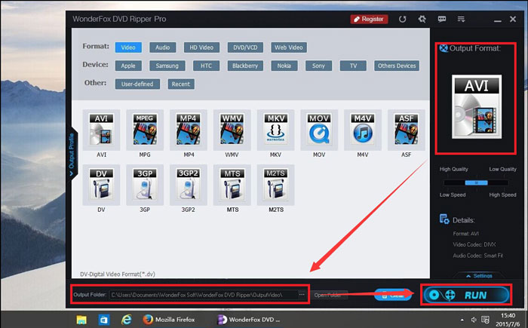Switch to the Video format tab
The height and width of the screenshot is (328, 528).
pyautogui.click(x=128, y=48)
